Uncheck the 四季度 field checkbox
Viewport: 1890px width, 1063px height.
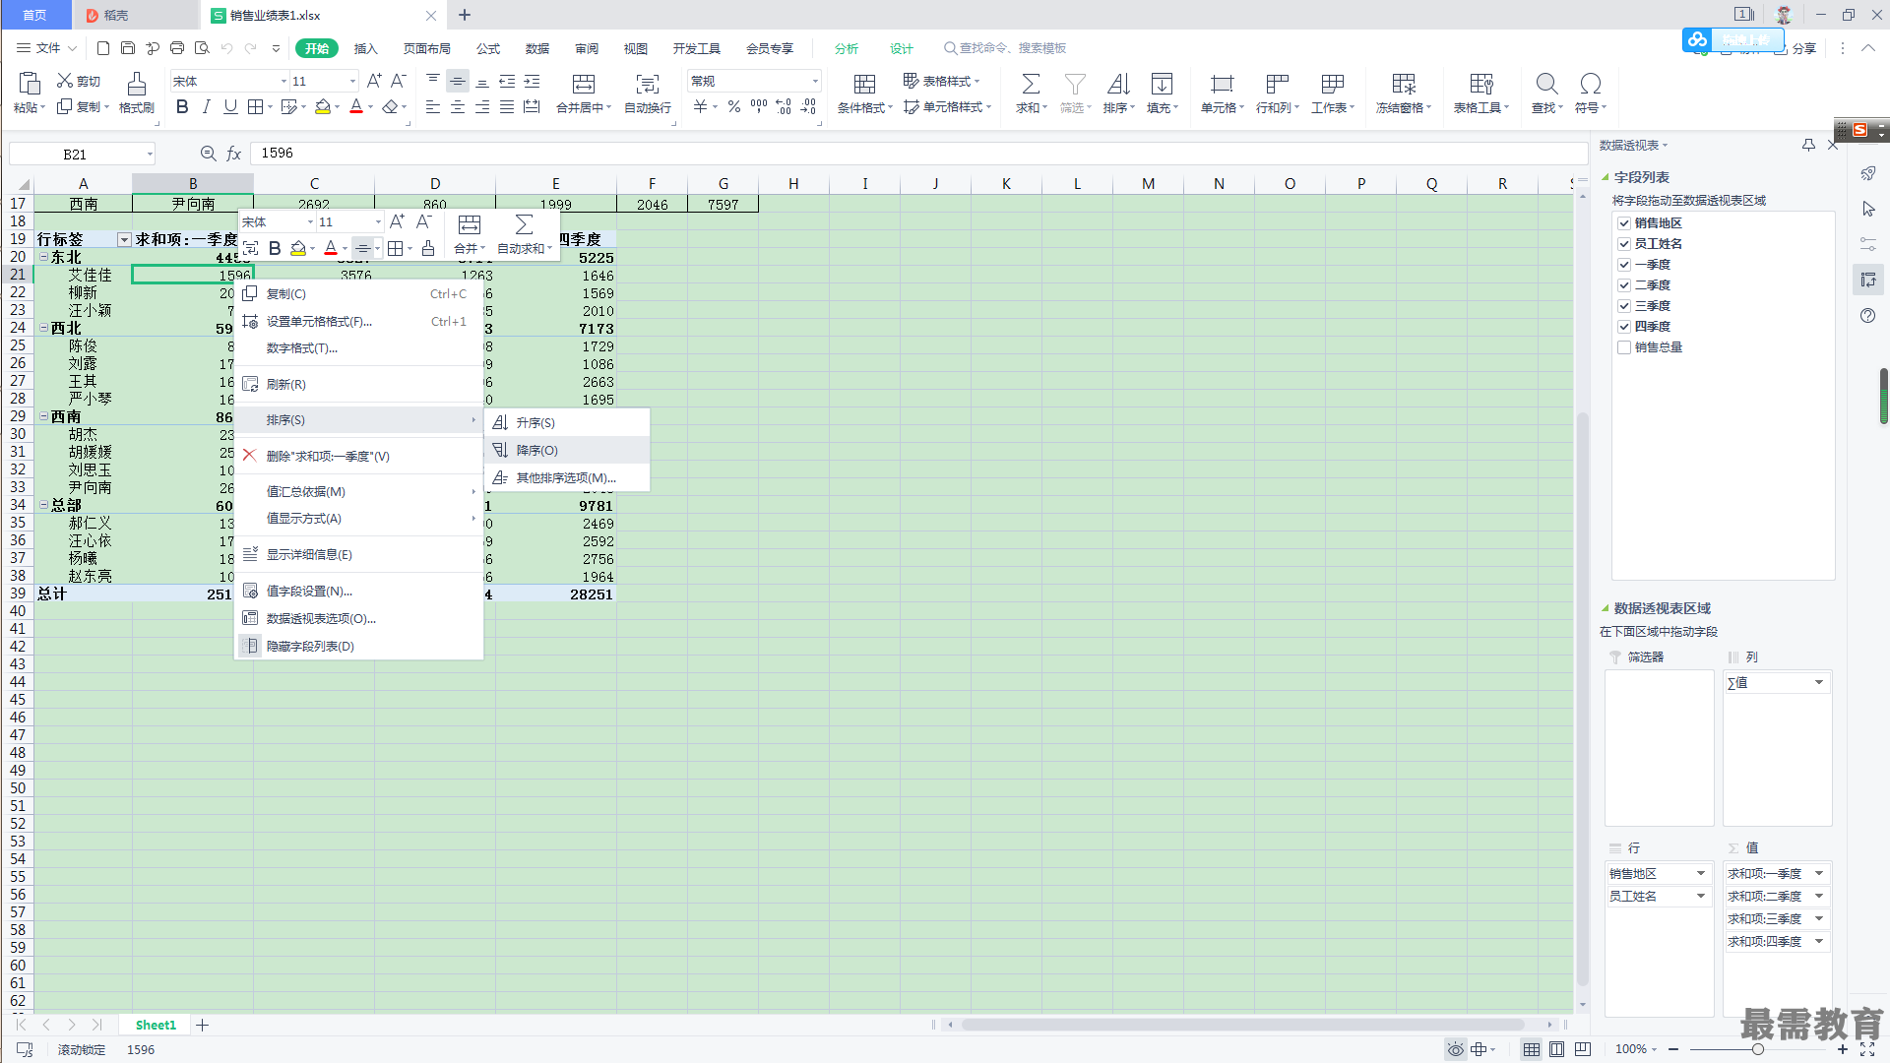click(1624, 327)
